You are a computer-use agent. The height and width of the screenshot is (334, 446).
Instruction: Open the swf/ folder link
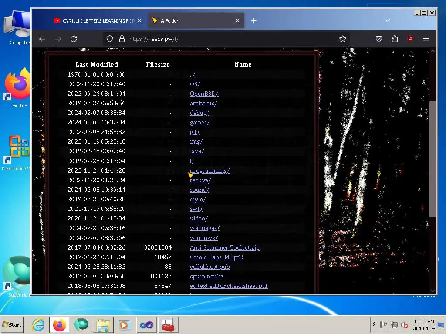(x=196, y=209)
